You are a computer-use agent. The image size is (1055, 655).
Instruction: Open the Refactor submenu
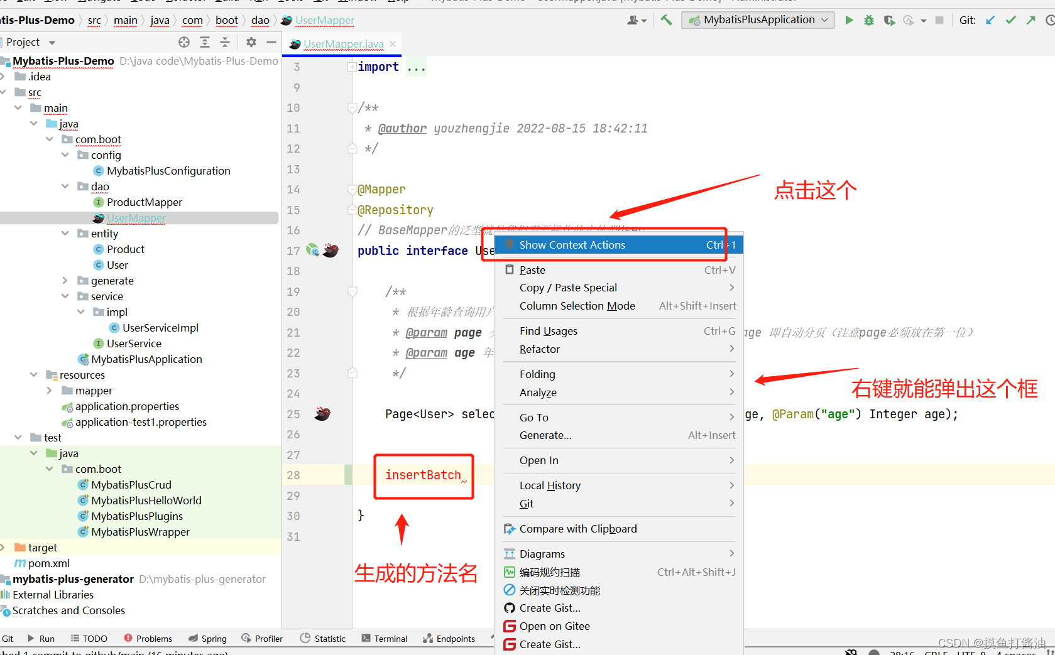coord(619,349)
